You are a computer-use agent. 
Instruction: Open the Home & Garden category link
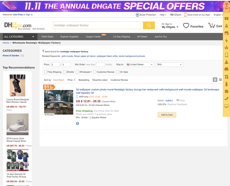point(11,55)
